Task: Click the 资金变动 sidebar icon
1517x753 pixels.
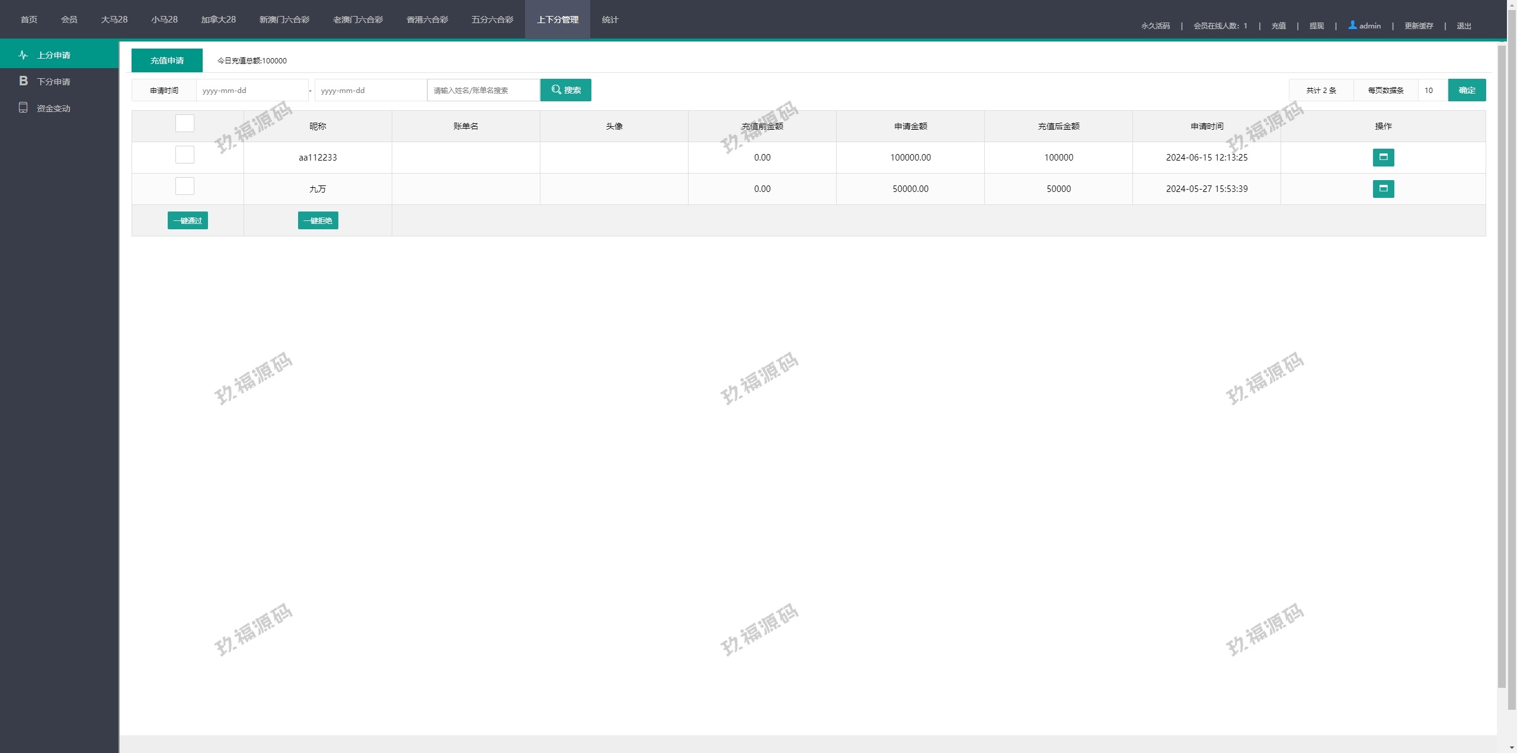Action: [x=23, y=108]
